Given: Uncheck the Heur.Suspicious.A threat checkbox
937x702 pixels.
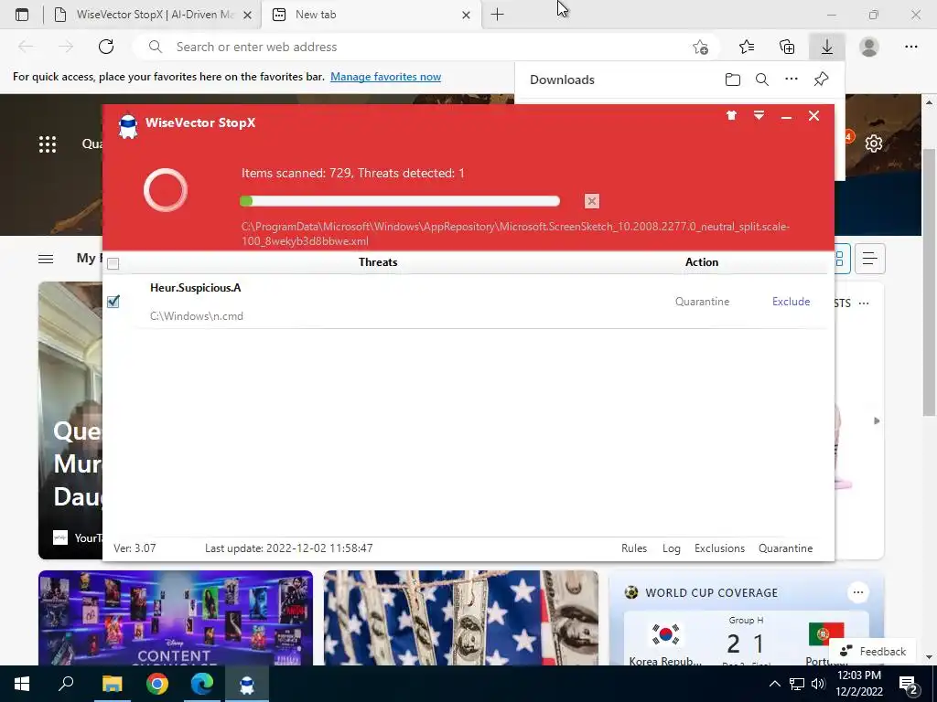Looking at the screenshot, I should point(113,302).
